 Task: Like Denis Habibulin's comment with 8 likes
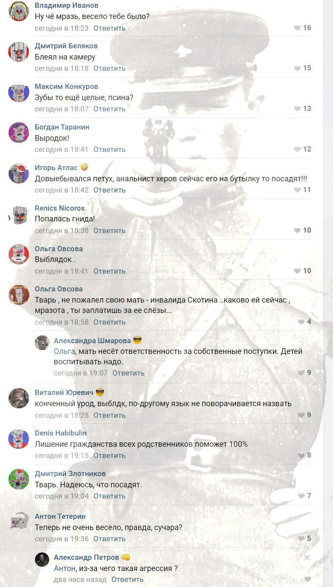pos(301,455)
